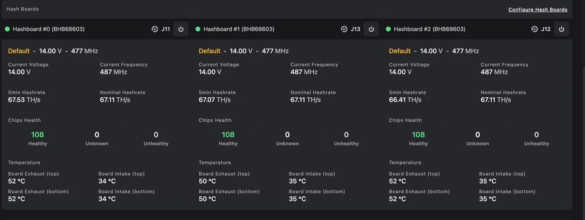Click Hashboard #0 nominal hashrate 67.11 TH/s
This screenshot has height=220, width=585.
115,100
